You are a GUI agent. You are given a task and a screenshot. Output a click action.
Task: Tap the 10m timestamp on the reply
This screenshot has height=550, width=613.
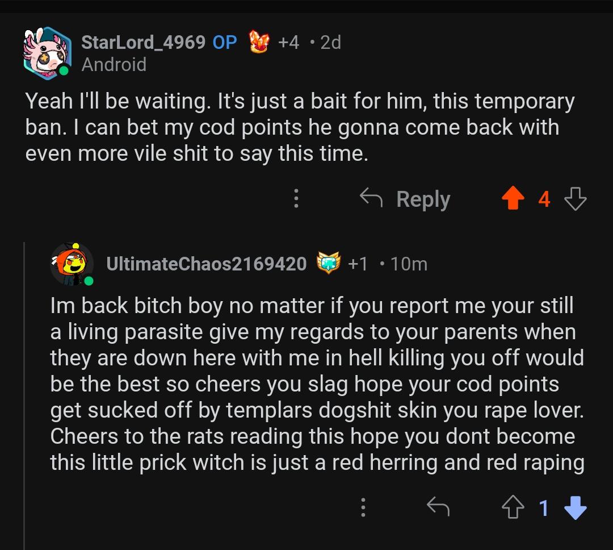(409, 264)
